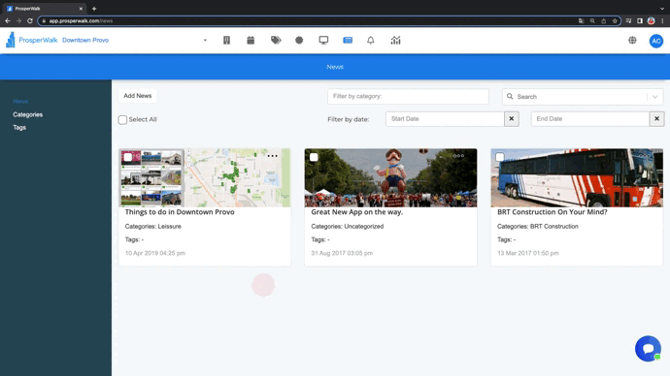Open the parade balloon thumbnail image
Screen dimensions: 670x376
[x=390, y=177]
